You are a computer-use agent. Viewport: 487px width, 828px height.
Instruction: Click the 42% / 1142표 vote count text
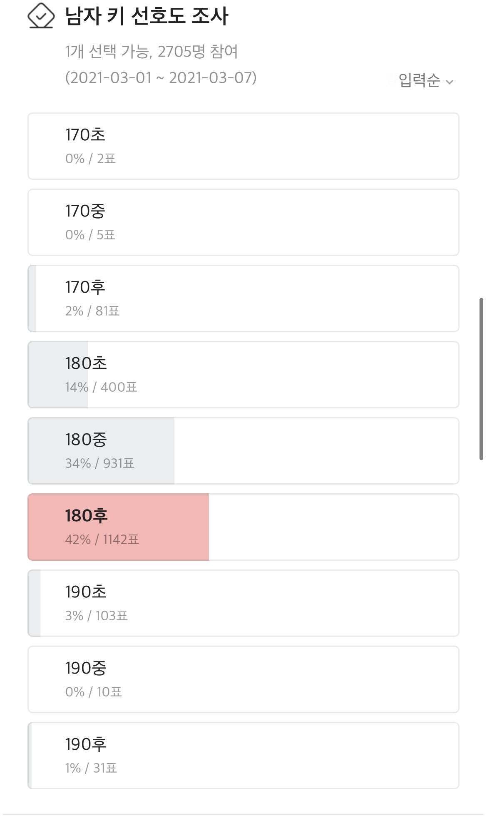[102, 540]
